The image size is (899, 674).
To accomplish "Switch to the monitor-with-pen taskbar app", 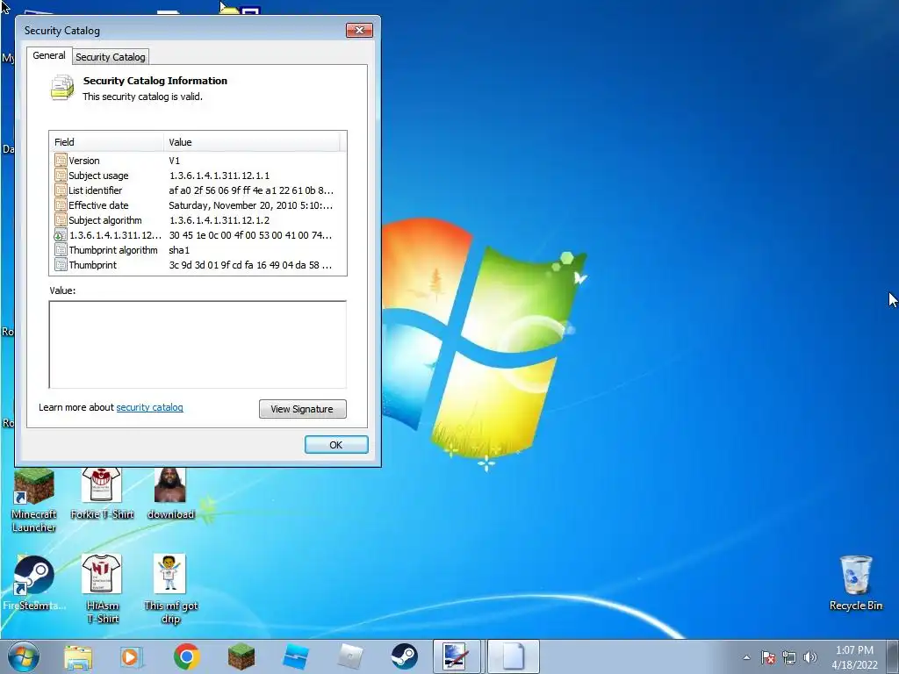I will click(x=457, y=656).
